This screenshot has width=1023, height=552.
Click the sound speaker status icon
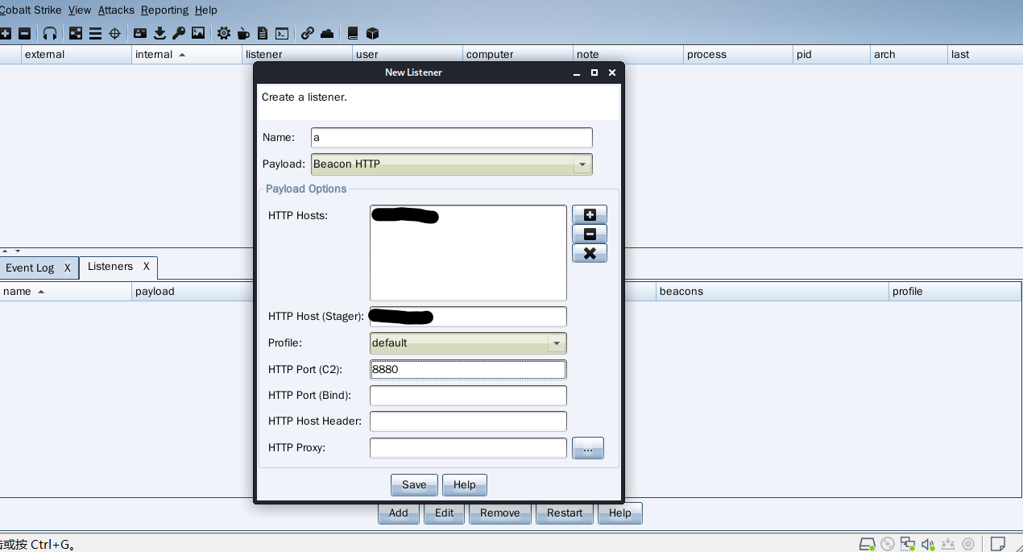tap(928, 544)
